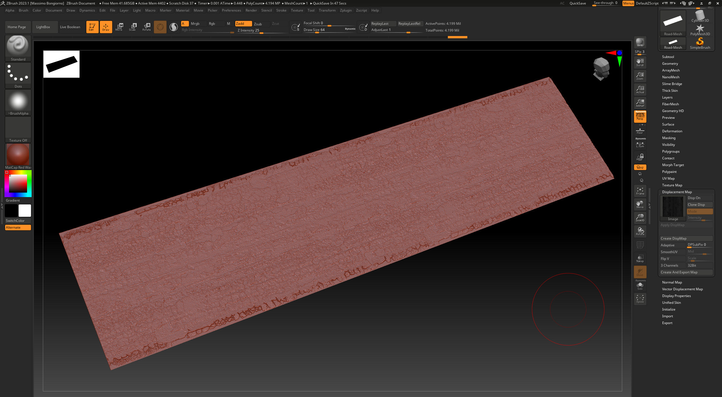Select the Rotate transform tool
Viewport: 722px width, 397px height.
pyautogui.click(x=146, y=27)
